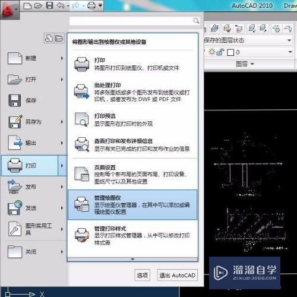Screen dimensions: 297x297
Task: Click the layer match icon left of the layers-arrow icon
Action: click(x=227, y=29)
